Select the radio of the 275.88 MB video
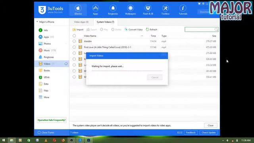Image resolution: width=254 pixels, height=143 pixels. (74, 53)
